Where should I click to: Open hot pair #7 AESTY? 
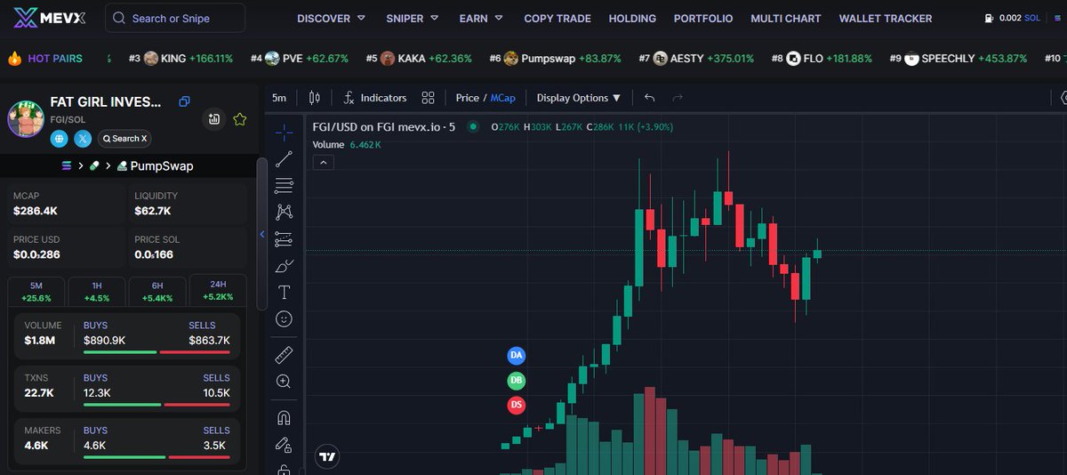tap(696, 59)
